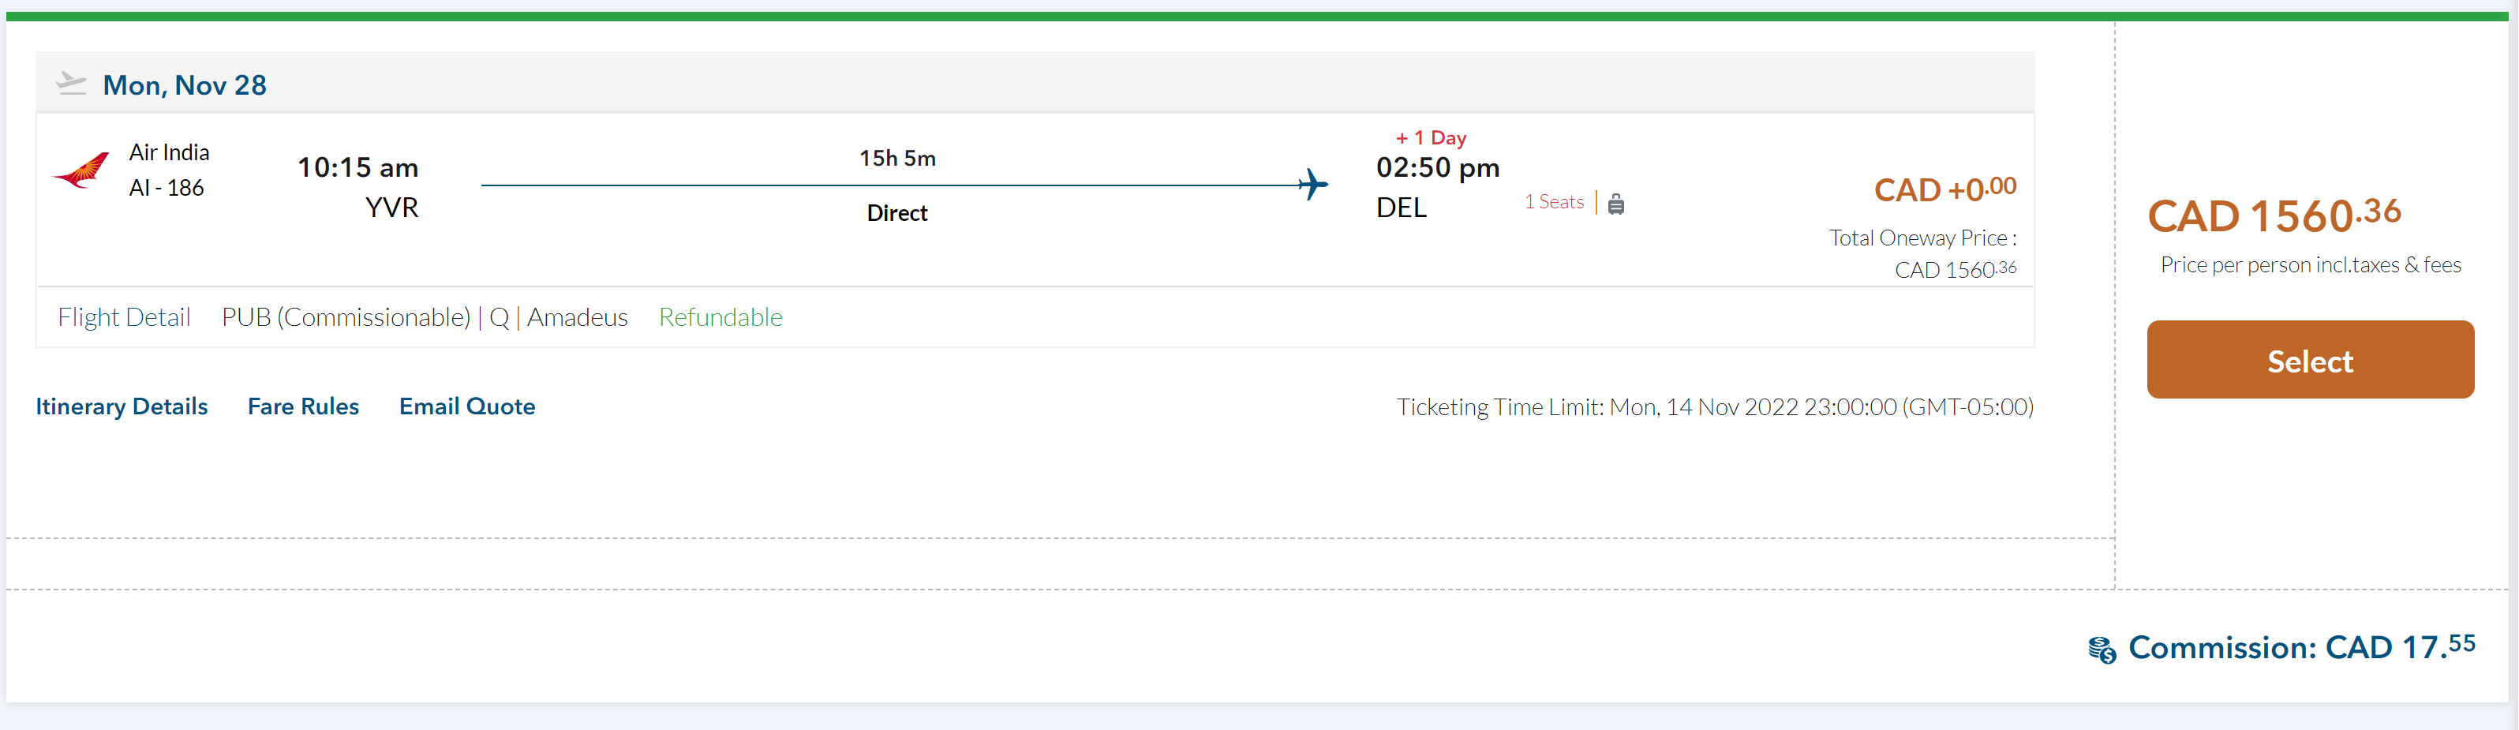This screenshot has height=730, width=2519.
Task: Click the Air India airline logo
Action: tap(80, 171)
